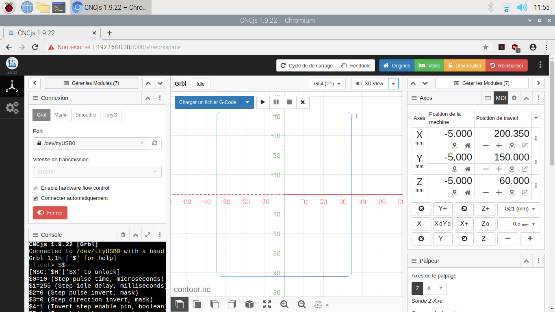Open the baud rate 115200 dropdown
This screenshot has width=555, height=312.
coord(97,172)
